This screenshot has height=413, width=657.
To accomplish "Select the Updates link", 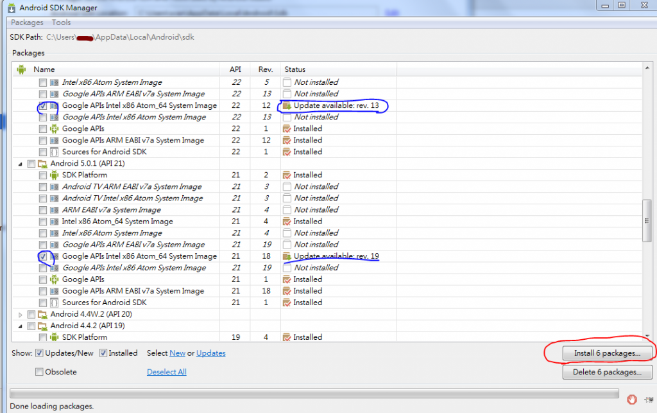I will point(210,353).
